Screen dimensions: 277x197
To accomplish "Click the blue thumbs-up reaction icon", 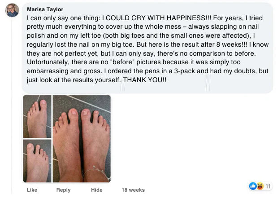I will (252, 186).
